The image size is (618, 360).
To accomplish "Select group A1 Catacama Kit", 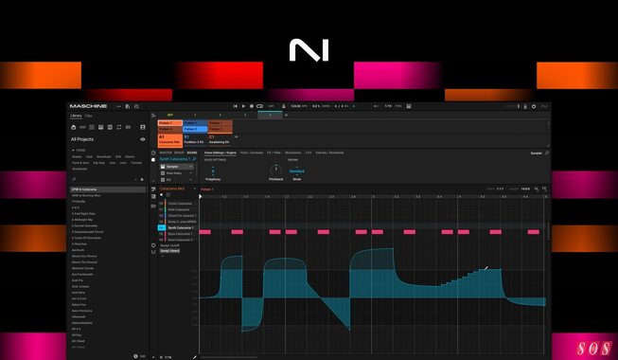I will tap(170, 140).
